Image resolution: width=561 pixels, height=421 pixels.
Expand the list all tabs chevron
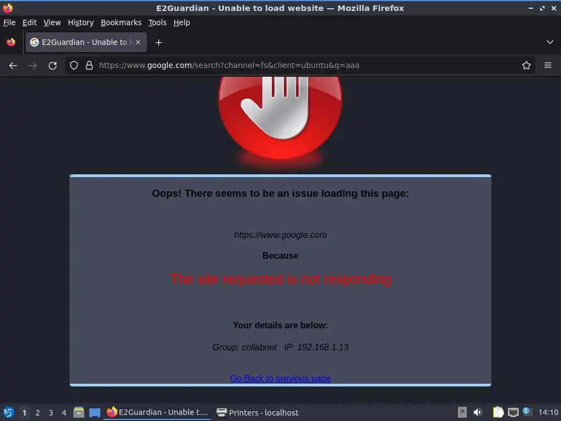(550, 42)
